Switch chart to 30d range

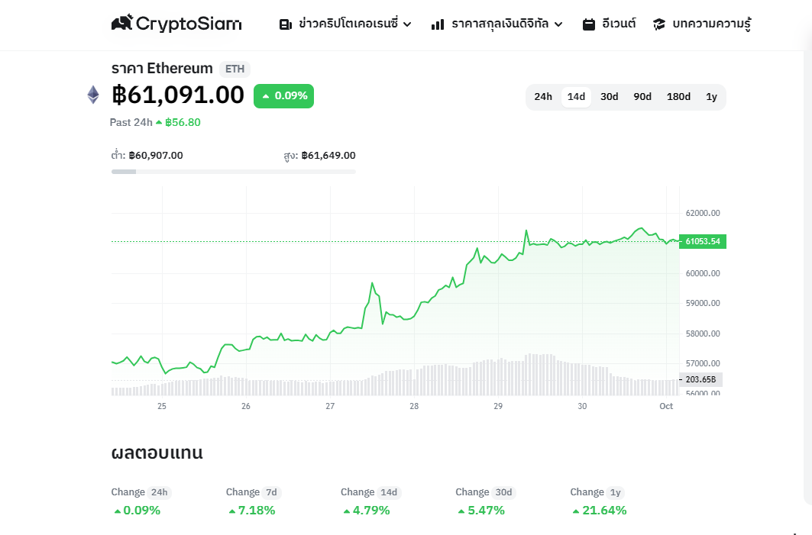pyautogui.click(x=609, y=97)
